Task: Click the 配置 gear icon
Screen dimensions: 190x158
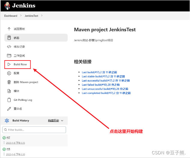Action: pos(9,73)
